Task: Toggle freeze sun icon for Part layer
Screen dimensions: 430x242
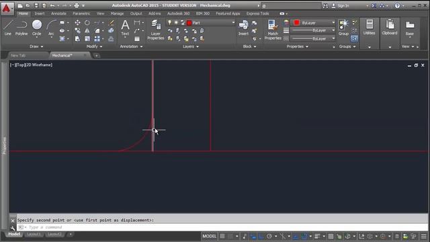Action: pos(176,22)
